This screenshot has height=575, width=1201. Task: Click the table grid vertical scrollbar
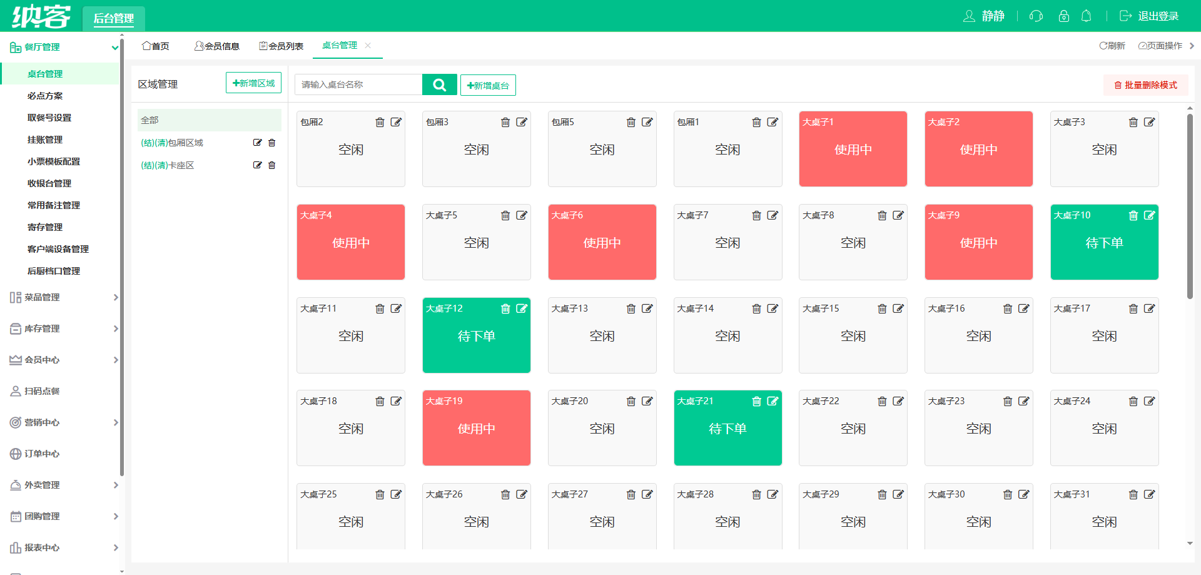(x=1190, y=206)
